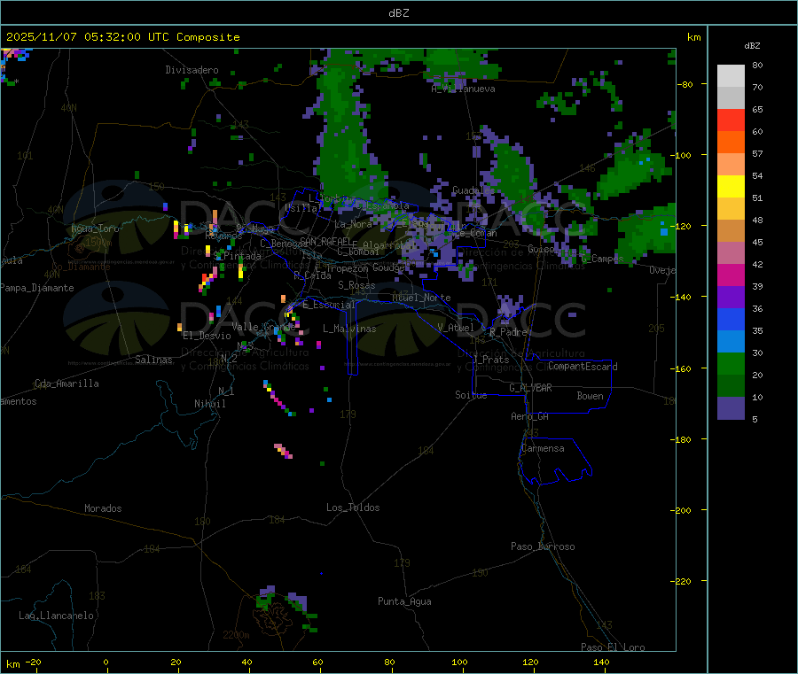Screen dimensions: 798x674
Task: Click the 'G_ALVEAR' map label
Action: (x=530, y=388)
